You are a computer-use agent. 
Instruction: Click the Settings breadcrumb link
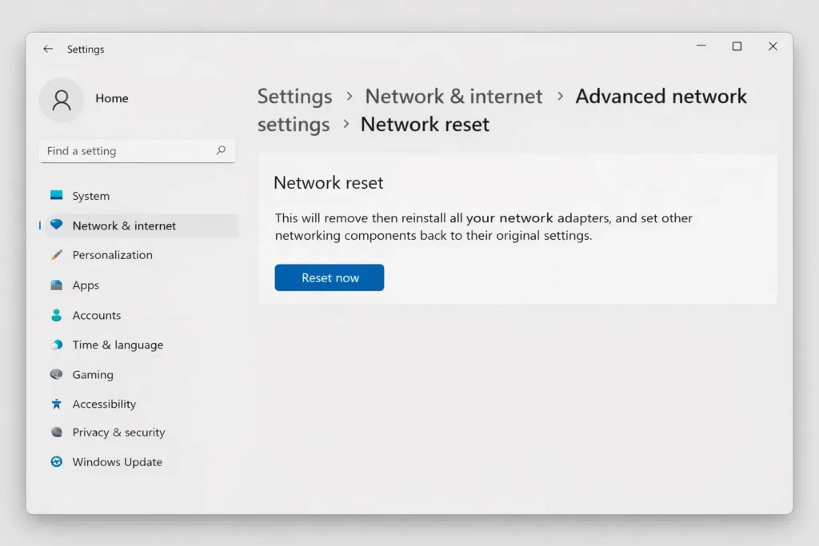point(294,96)
